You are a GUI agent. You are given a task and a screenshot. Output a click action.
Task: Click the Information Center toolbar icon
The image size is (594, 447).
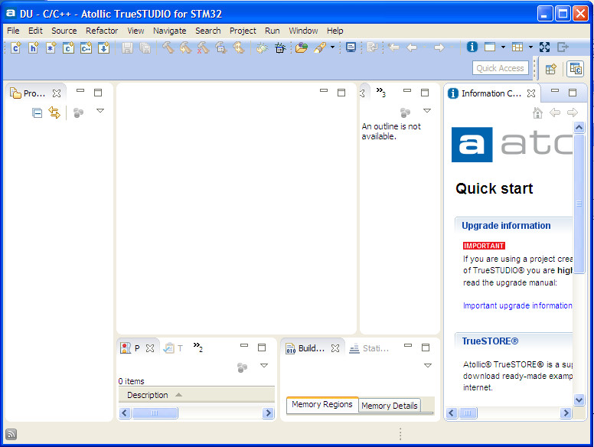tap(472, 47)
